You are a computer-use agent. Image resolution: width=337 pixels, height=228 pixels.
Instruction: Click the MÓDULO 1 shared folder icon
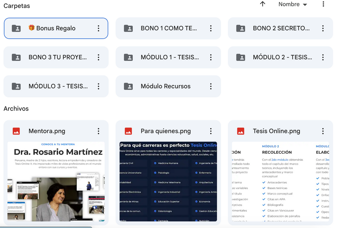click(x=128, y=57)
